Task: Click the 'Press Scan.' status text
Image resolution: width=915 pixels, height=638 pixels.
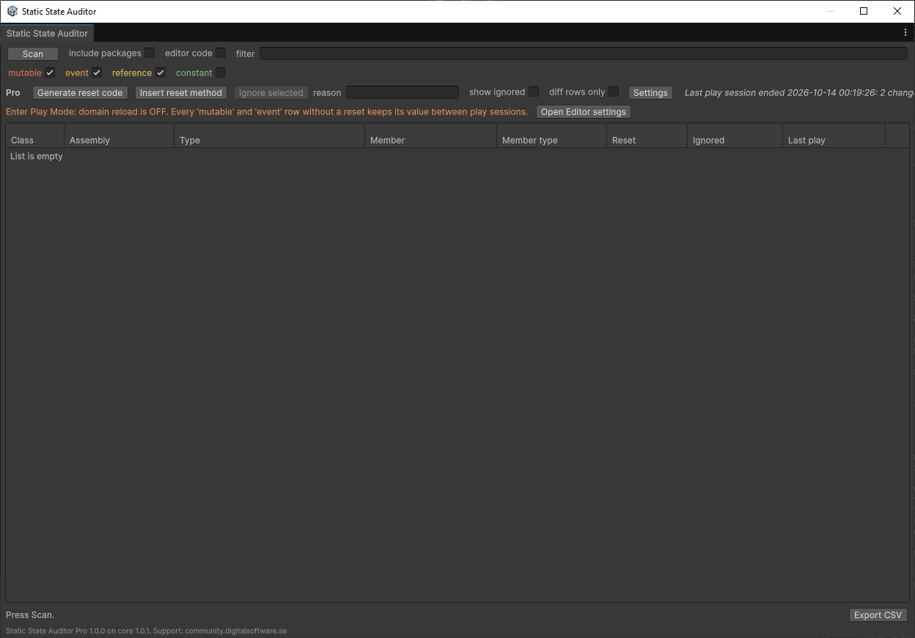Action: (30, 615)
